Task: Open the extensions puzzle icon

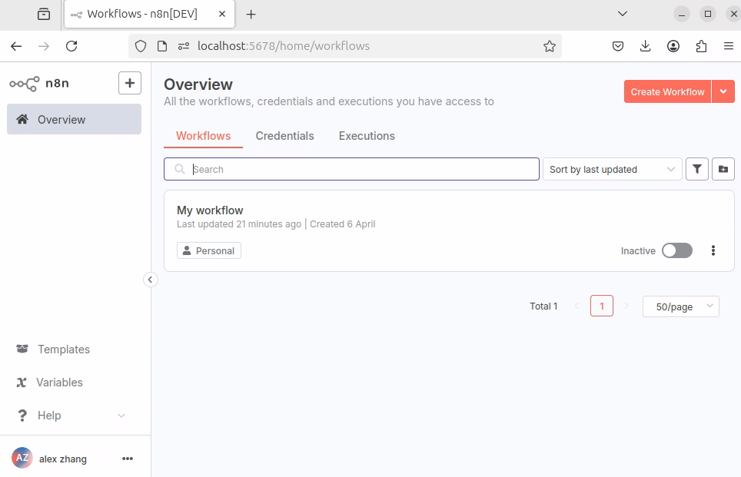Action: 701,46
